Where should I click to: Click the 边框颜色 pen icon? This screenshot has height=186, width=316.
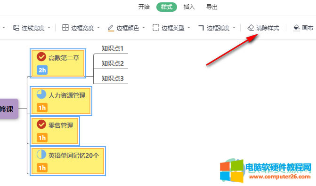tap(111, 28)
